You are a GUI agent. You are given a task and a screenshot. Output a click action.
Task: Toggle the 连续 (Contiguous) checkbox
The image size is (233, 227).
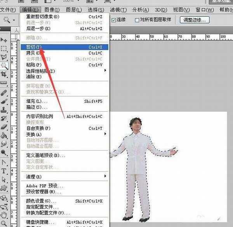tap(114, 20)
